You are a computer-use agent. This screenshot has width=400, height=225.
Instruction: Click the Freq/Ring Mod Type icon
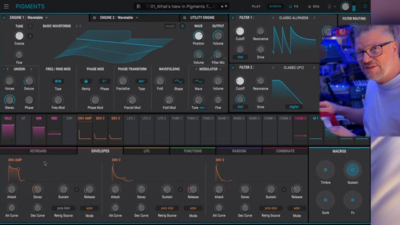[58, 81]
